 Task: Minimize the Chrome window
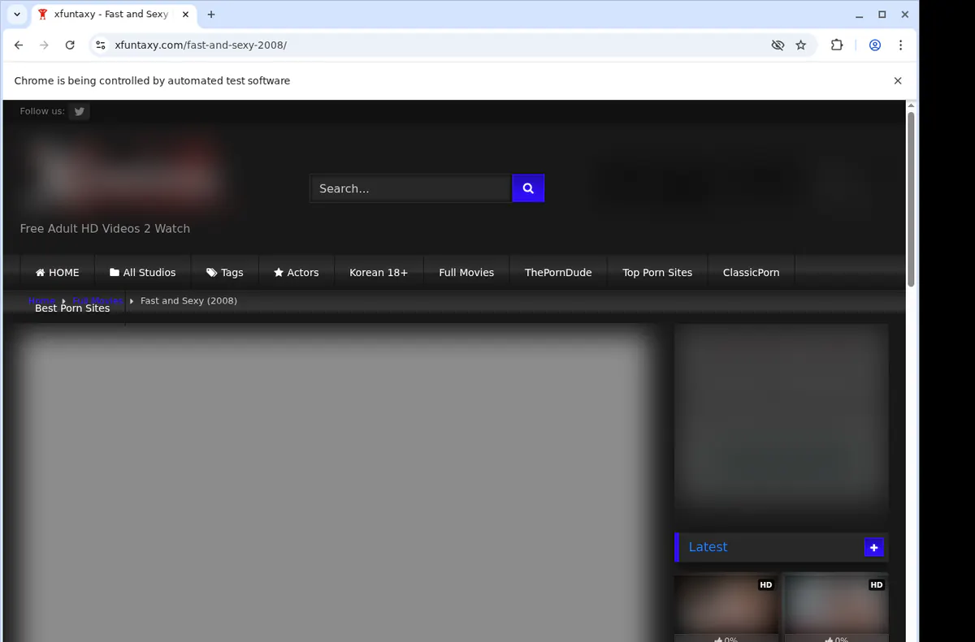point(860,15)
